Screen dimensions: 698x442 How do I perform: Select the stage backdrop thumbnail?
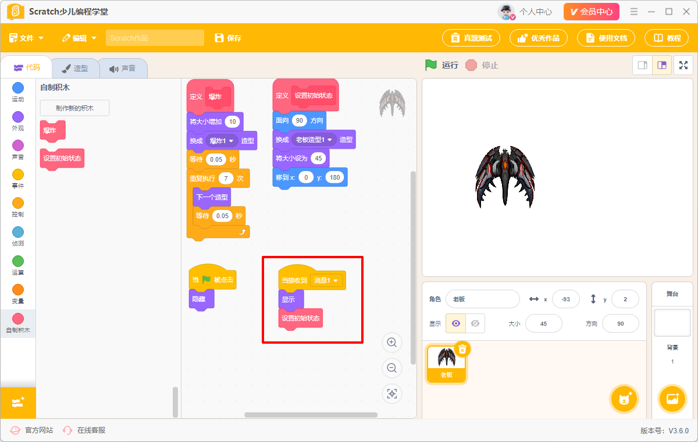[672, 323]
